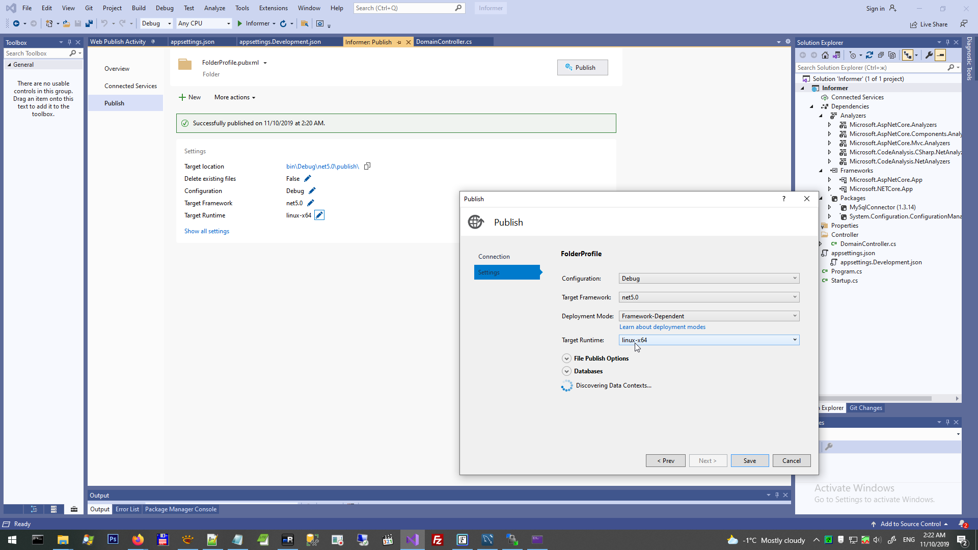Pin the Informer: Publish tab
This screenshot has width=978, height=550.
[x=399, y=42]
